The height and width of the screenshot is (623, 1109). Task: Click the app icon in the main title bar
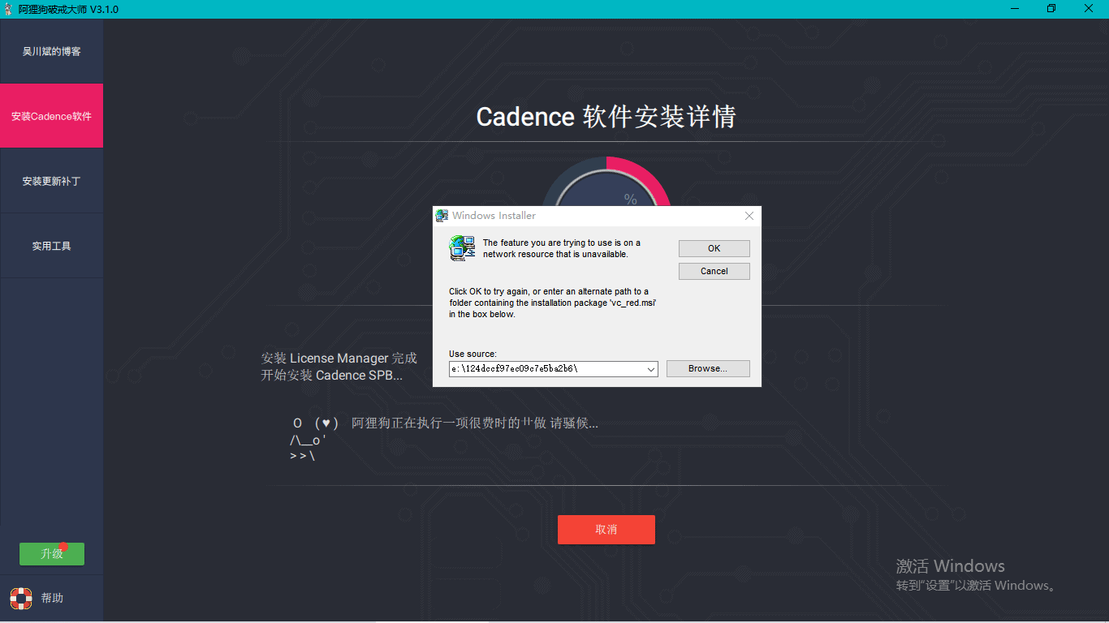9,9
